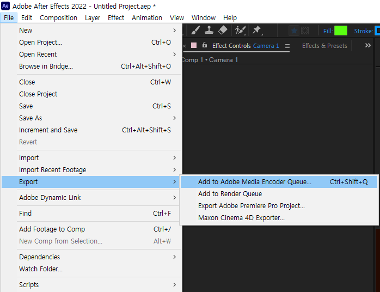Expand Adobe Dynamic Link submenu

[91, 198]
